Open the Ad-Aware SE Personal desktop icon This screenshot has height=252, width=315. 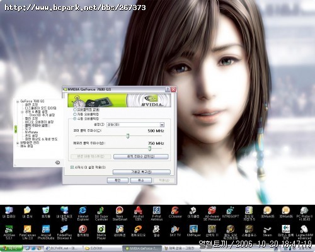point(212,213)
